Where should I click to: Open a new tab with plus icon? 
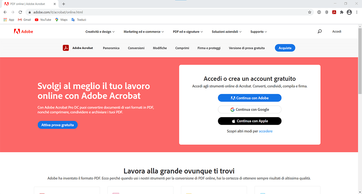(64, 4)
